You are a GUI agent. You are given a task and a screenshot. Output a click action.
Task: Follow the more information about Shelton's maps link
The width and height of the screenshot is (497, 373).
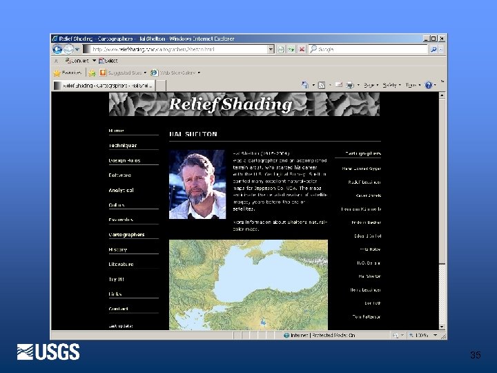point(280,225)
